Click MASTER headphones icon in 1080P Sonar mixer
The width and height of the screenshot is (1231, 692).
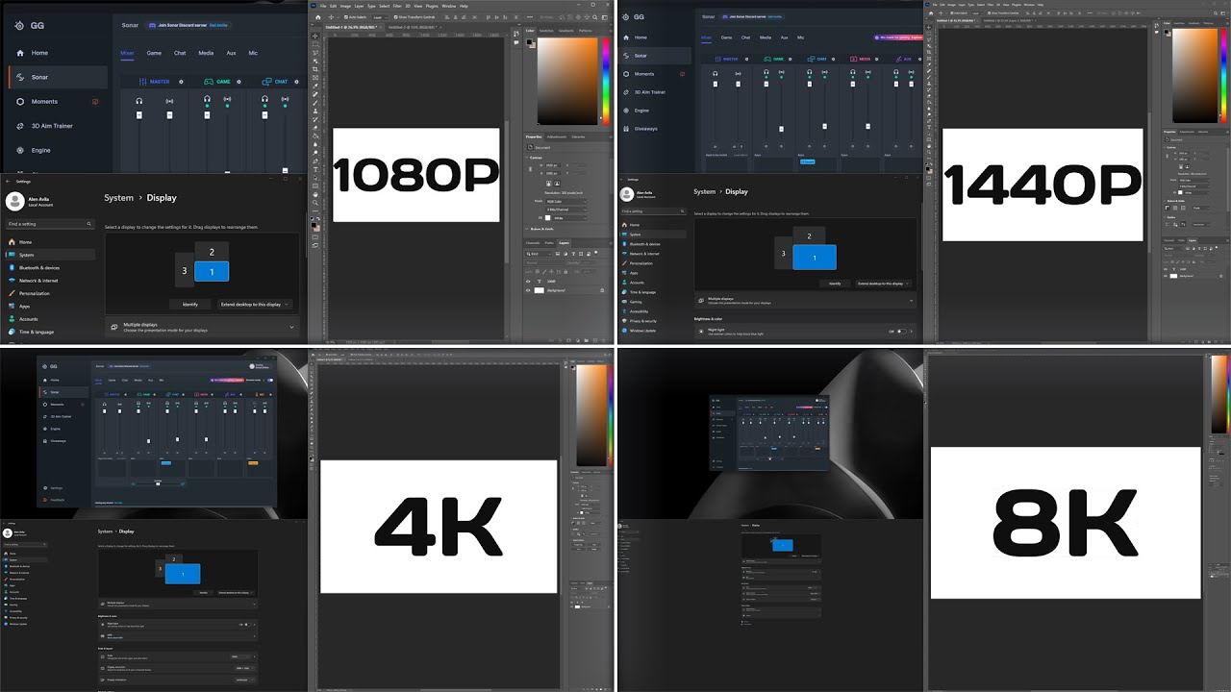138,101
